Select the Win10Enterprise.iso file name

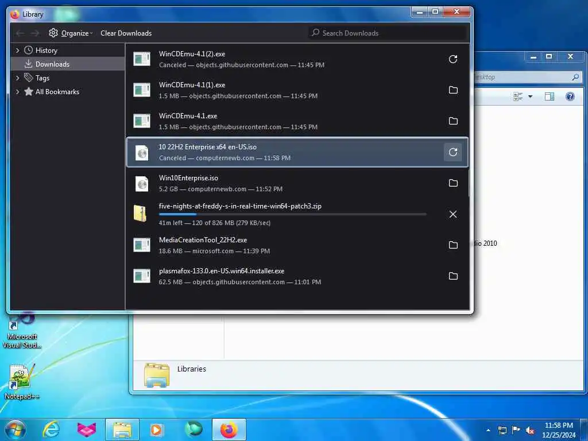point(188,178)
